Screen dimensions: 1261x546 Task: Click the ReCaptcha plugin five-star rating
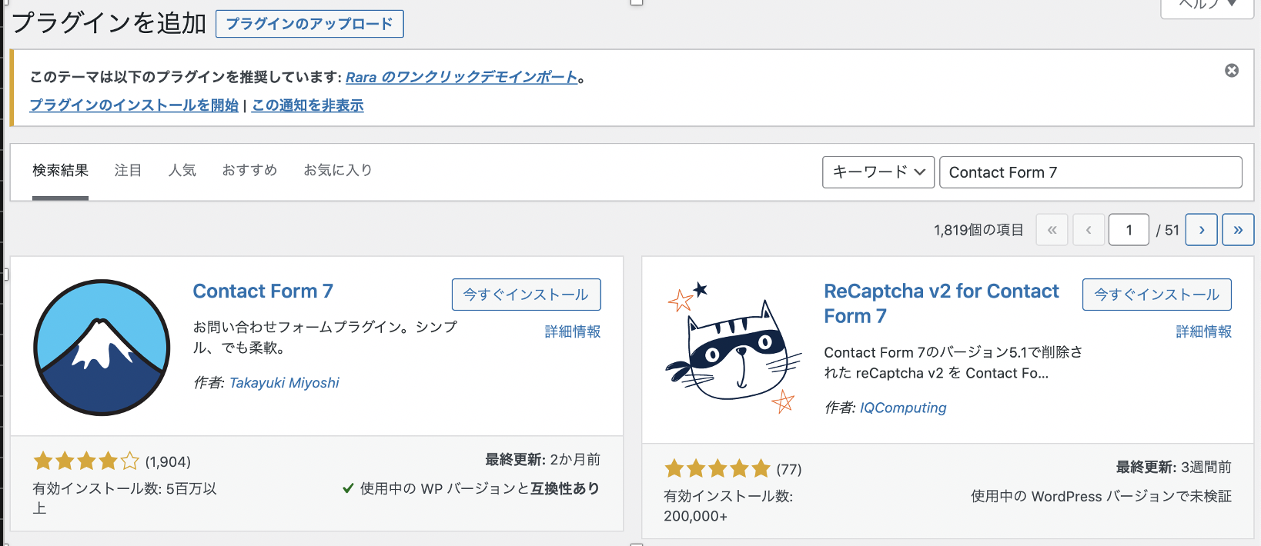pyautogui.click(x=717, y=468)
